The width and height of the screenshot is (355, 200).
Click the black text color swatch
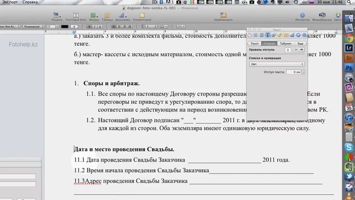pos(65,27)
